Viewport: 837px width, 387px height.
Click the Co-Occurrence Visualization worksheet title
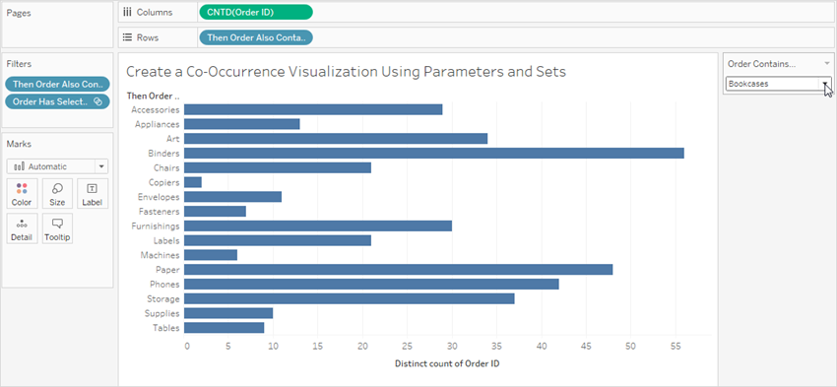pyautogui.click(x=346, y=72)
